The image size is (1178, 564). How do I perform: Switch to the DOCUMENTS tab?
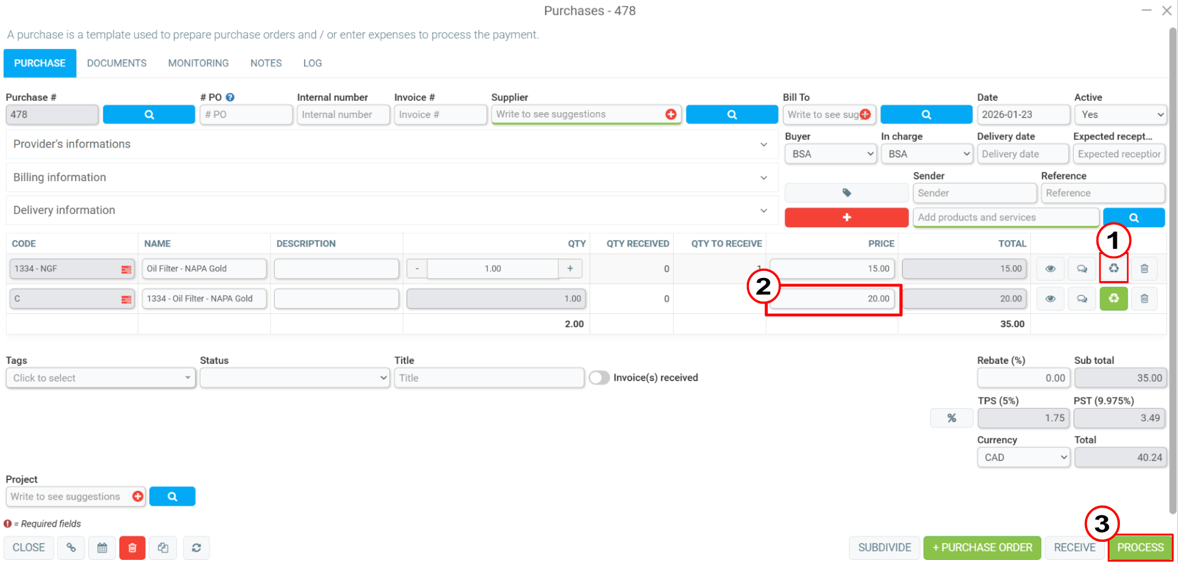116,63
